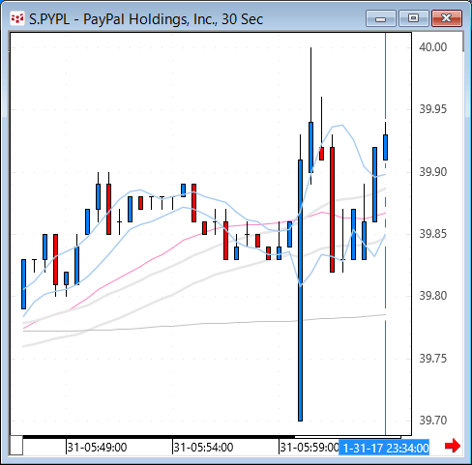
Task: Click the 39.80 price scale label
Action: point(433,296)
